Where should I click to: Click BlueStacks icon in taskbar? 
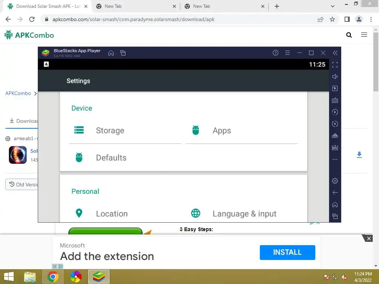point(99,277)
